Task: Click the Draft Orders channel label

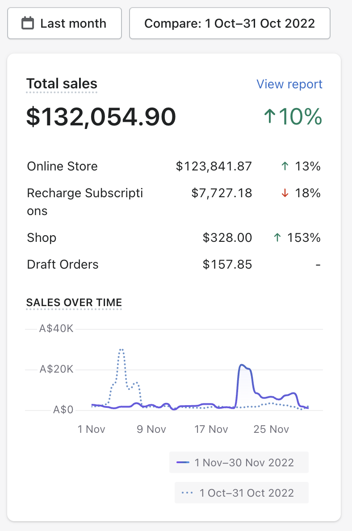Action: (x=63, y=265)
